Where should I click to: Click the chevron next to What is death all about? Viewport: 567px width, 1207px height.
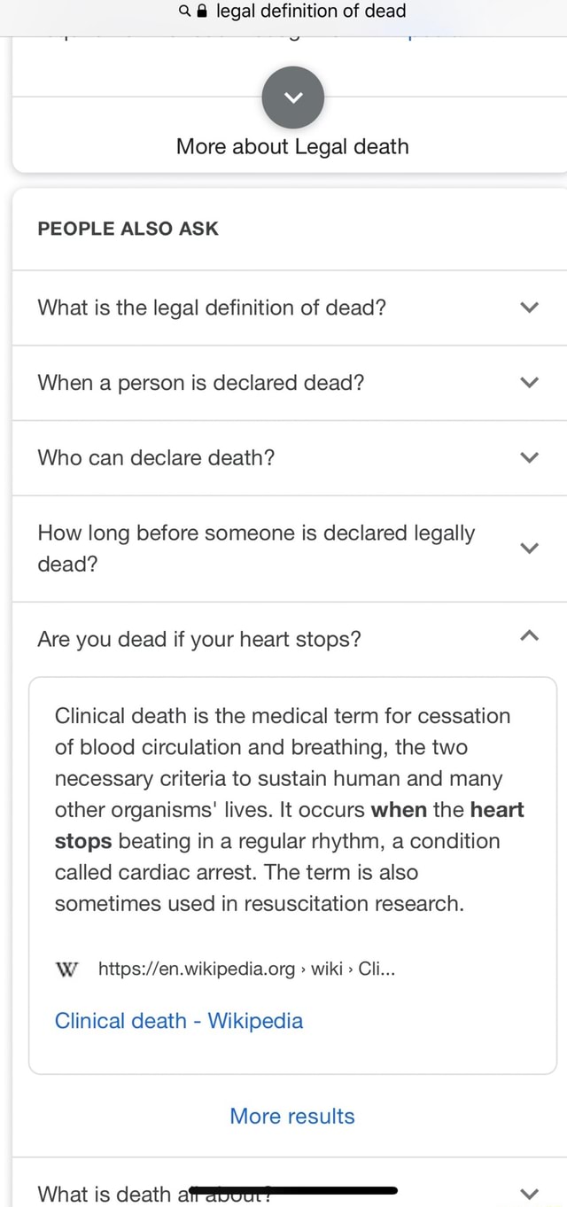coord(529,1193)
